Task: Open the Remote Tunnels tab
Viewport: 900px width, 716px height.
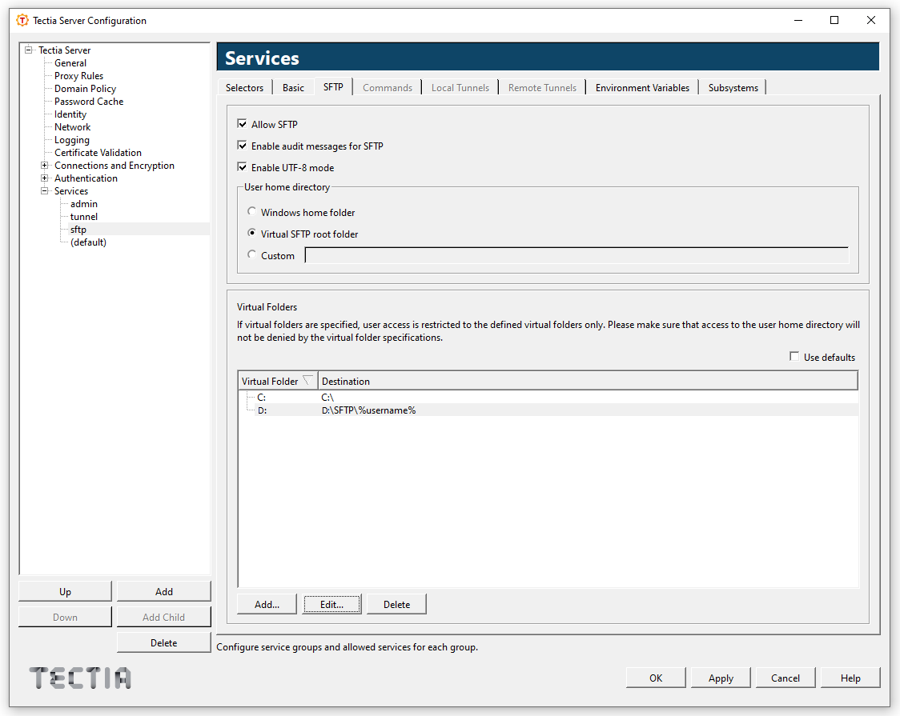Action: coord(542,88)
